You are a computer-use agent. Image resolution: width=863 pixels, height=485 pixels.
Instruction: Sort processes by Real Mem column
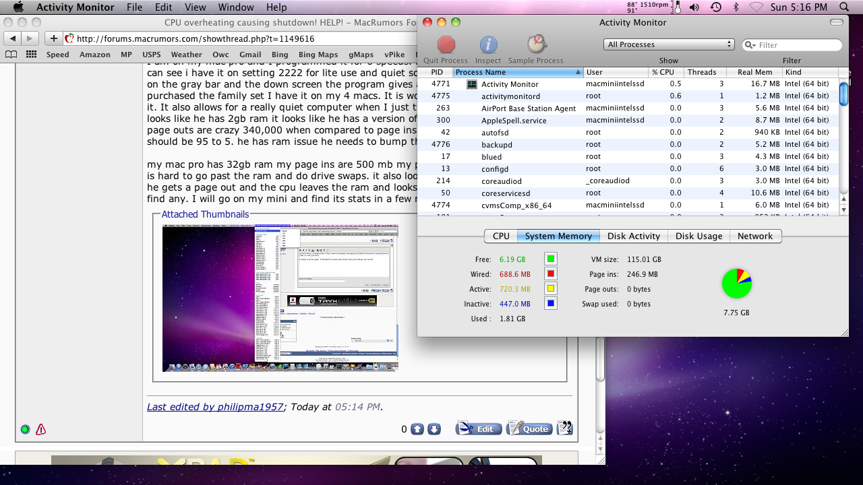pyautogui.click(x=754, y=72)
